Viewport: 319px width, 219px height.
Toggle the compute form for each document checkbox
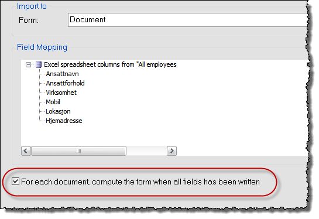pyautogui.click(x=15, y=182)
